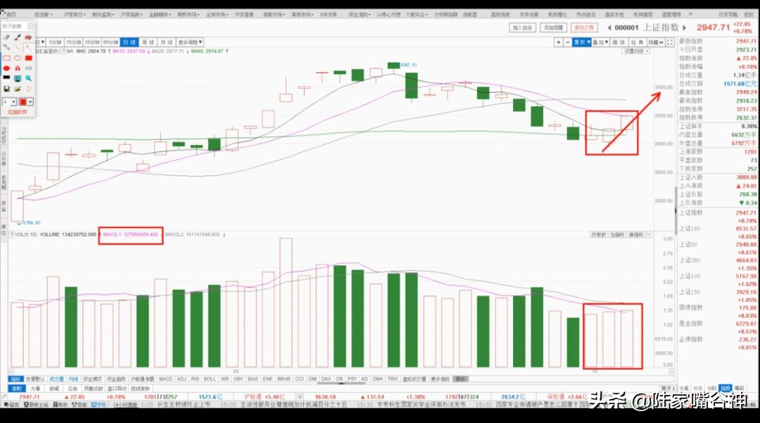Open the 复权 adjustment dropdown
This screenshot has height=423, width=760.
coord(582,42)
